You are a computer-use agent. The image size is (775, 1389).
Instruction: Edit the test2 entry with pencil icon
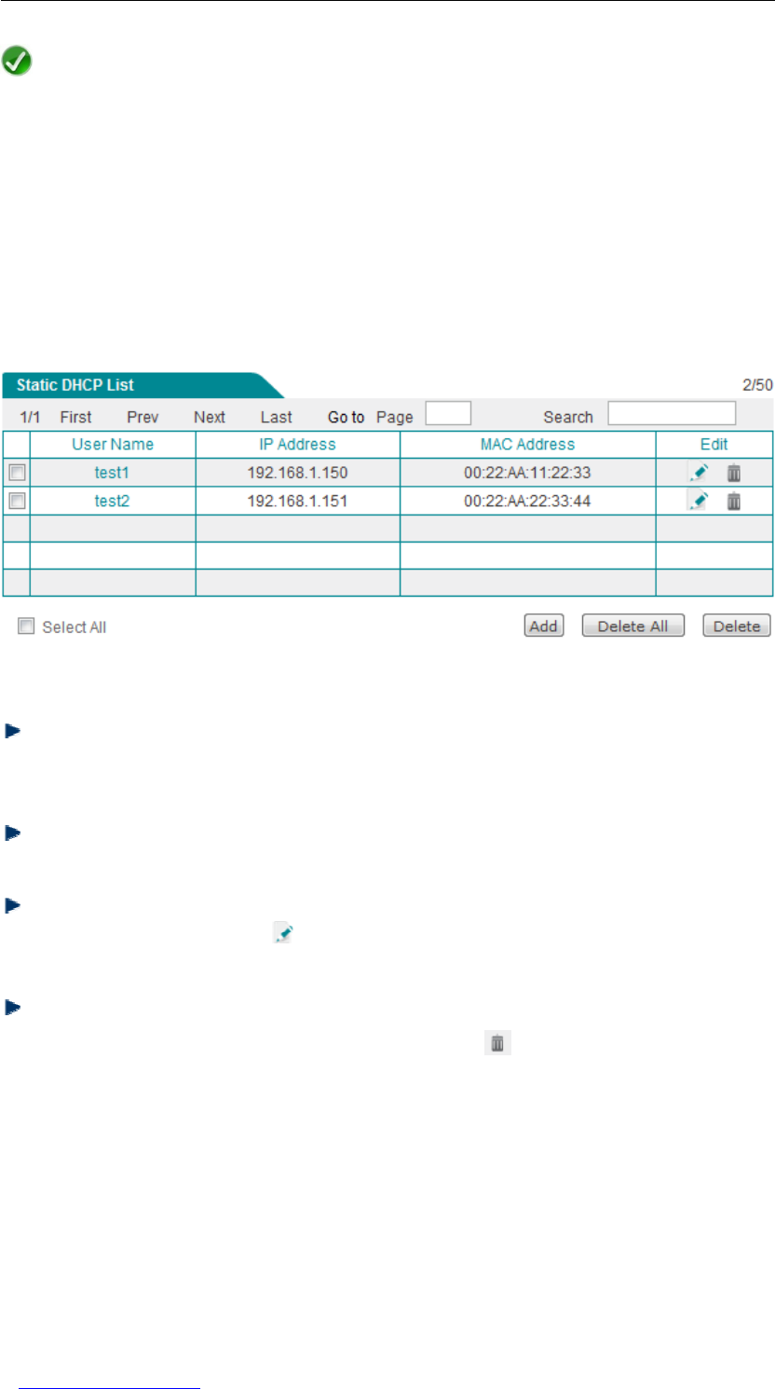click(699, 501)
